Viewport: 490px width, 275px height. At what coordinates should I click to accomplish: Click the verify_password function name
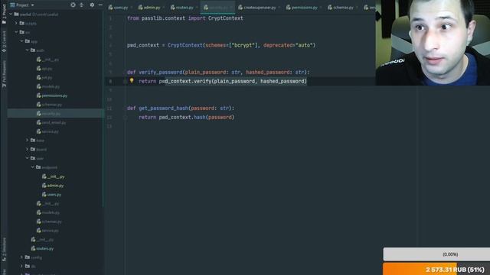[160, 72]
